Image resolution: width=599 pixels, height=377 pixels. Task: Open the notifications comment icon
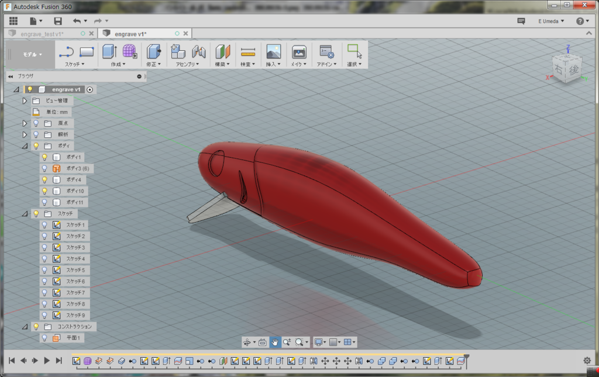click(x=521, y=21)
